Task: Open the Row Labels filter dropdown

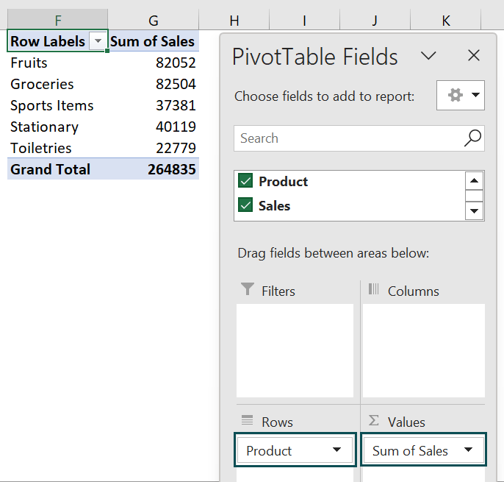Action: pyautogui.click(x=98, y=41)
